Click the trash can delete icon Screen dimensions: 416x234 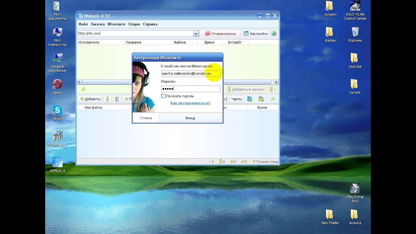117,99
